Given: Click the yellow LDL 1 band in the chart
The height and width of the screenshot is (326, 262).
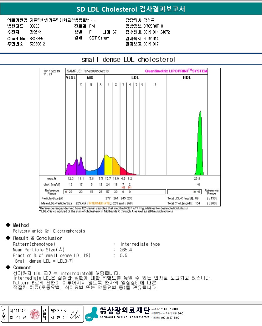Looking at the screenshot, I should pos(108,166).
